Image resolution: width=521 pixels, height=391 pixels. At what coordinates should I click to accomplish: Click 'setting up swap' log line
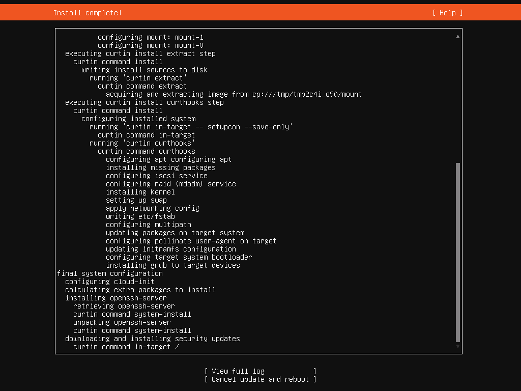(136, 200)
